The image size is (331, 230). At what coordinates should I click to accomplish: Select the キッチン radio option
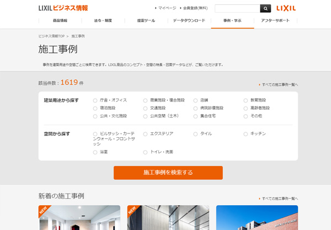[245, 134]
